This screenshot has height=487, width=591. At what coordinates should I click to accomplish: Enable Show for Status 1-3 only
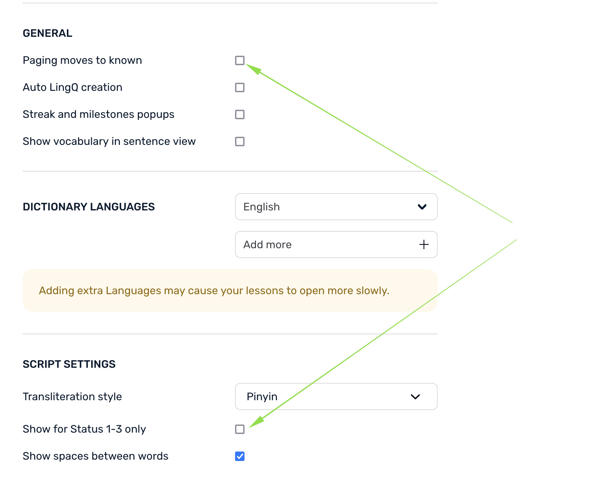pos(240,429)
